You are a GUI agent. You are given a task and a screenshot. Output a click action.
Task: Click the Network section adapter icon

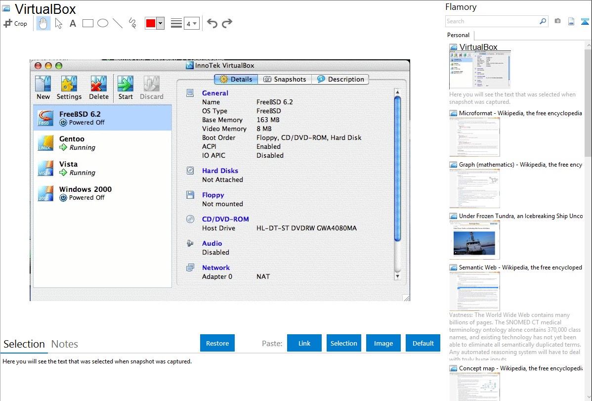(x=190, y=267)
